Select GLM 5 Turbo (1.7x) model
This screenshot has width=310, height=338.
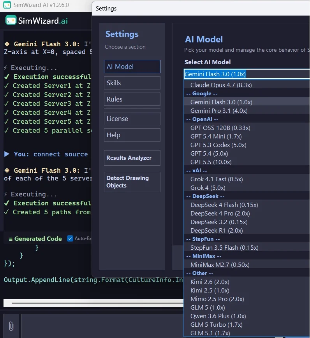pyautogui.click(x=247, y=325)
